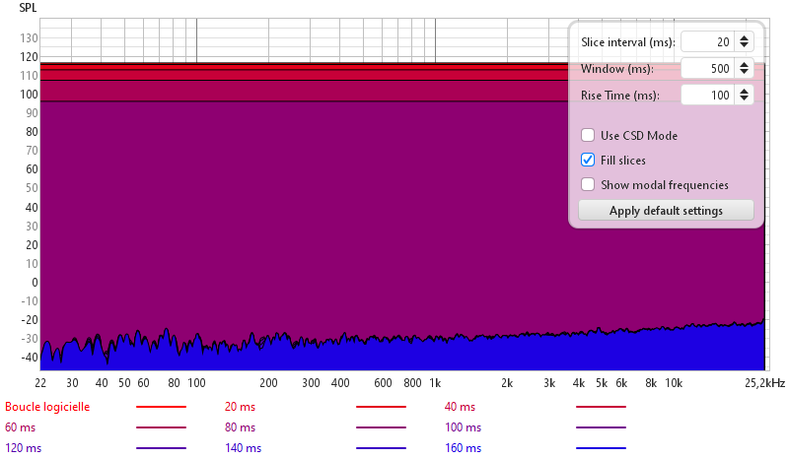Click the 160 ms blue legend line
Viewport: 789px width, 459px height.
(601, 448)
